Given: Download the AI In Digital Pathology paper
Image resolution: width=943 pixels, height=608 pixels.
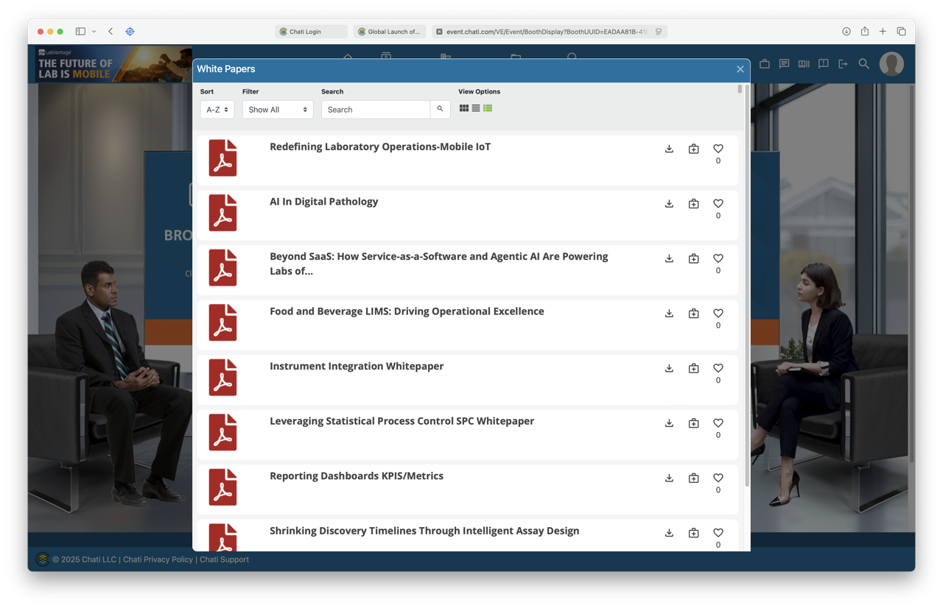Looking at the screenshot, I should click(x=669, y=204).
